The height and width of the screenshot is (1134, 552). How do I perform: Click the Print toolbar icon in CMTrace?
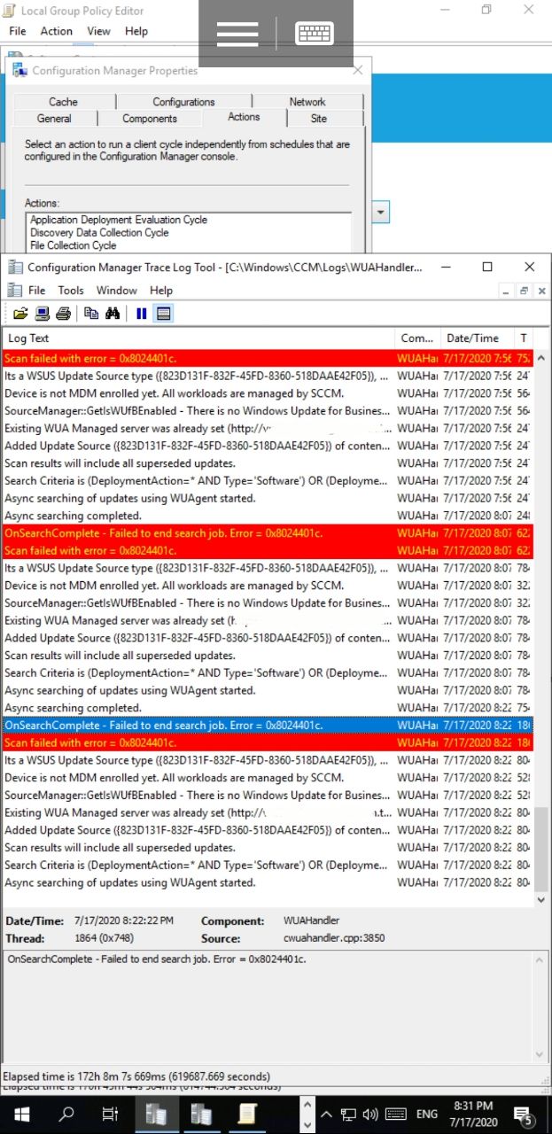coord(64,313)
